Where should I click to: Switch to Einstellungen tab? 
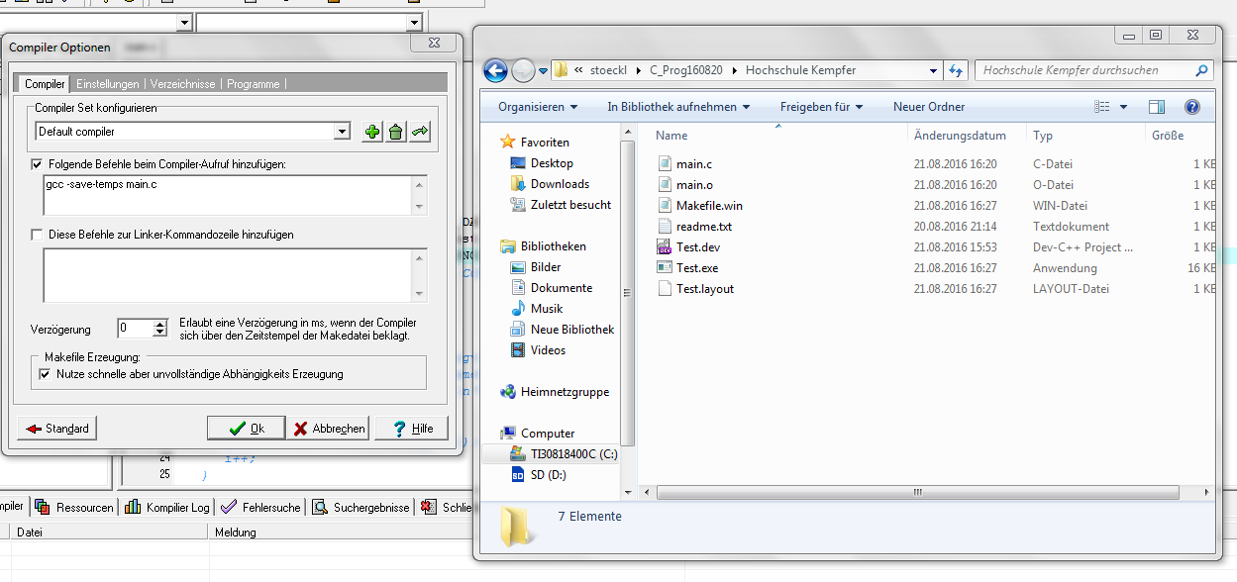pyautogui.click(x=108, y=84)
